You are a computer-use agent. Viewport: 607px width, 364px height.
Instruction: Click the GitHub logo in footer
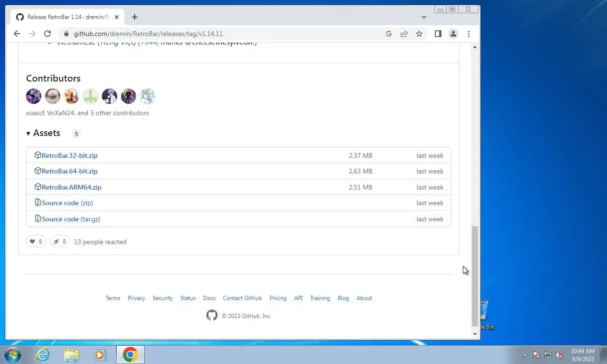pos(212,315)
